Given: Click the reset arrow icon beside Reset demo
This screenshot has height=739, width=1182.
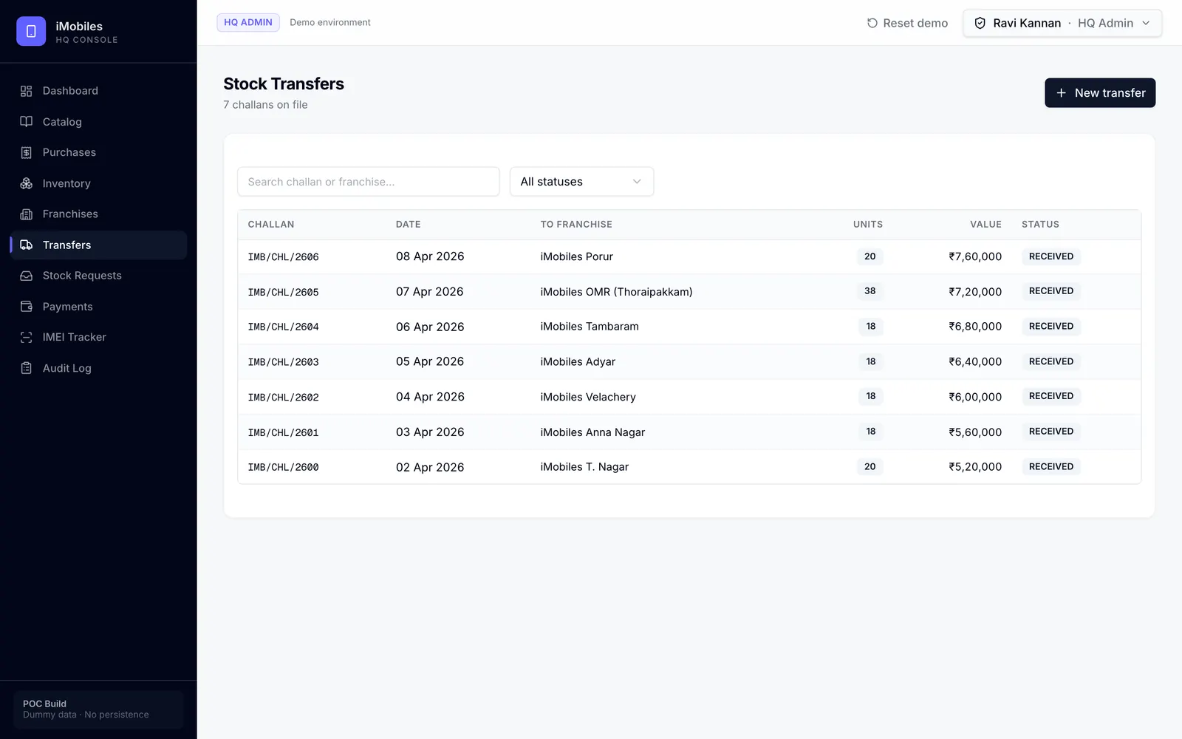Looking at the screenshot, I should click(872, 23).
